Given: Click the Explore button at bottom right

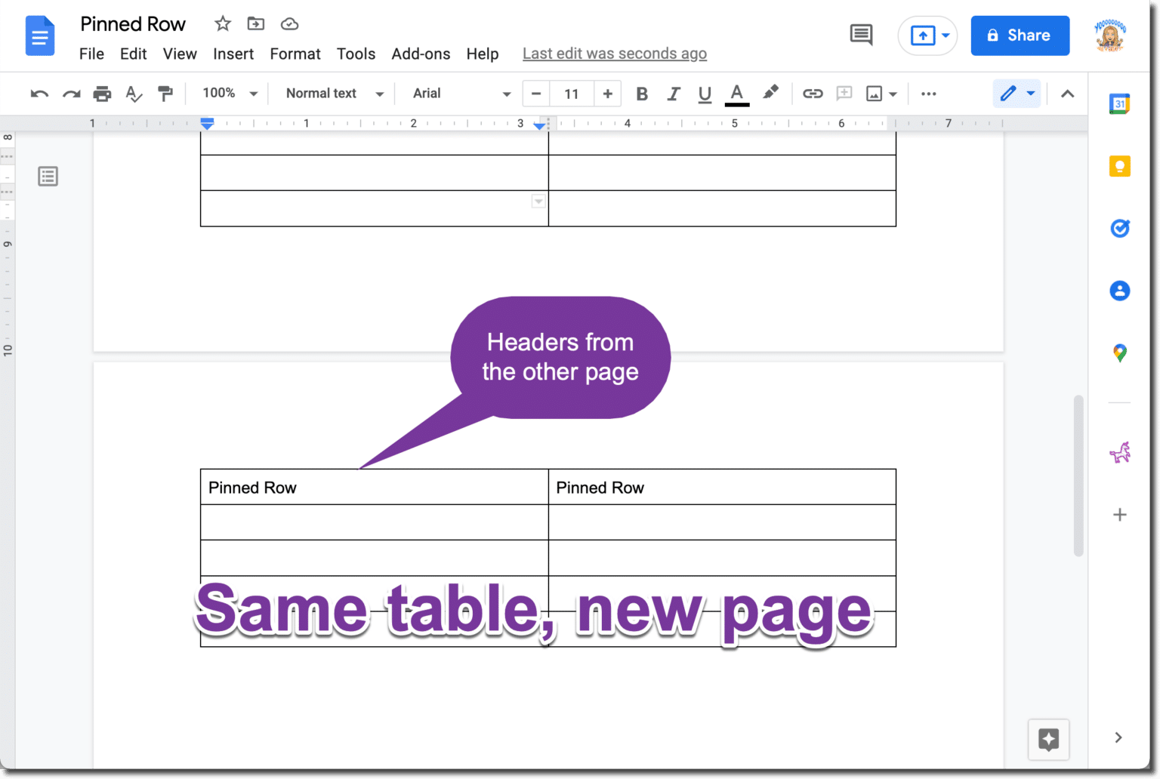Looking at the screenshot, I should [1048, 740].
